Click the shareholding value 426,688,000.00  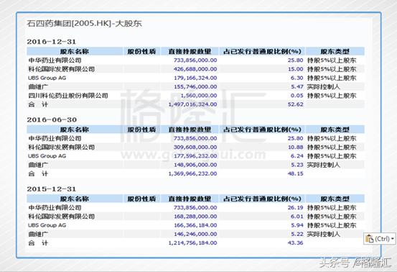[195, 69]
